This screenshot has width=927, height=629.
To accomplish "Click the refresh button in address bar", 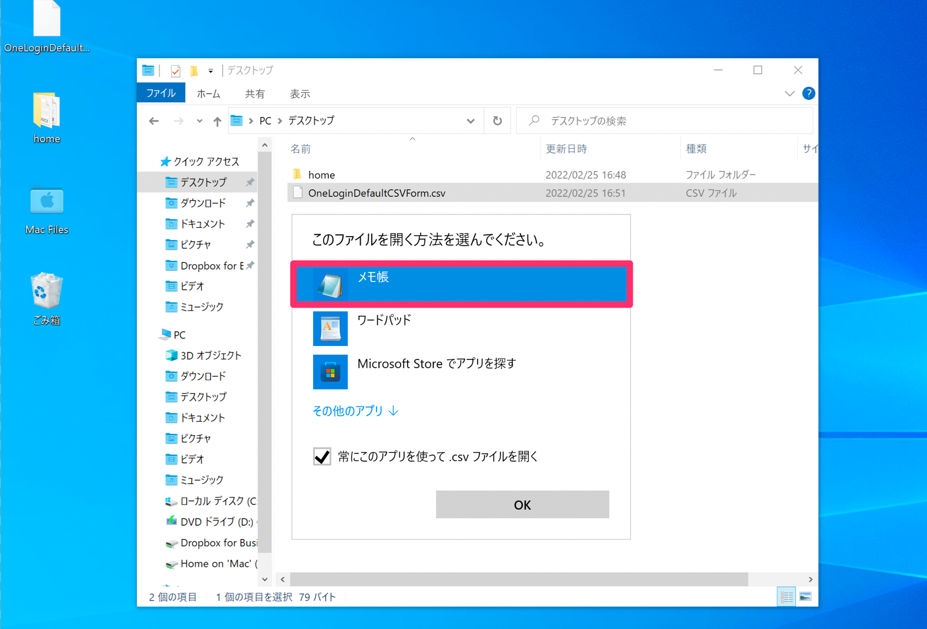I will (498, 121).
